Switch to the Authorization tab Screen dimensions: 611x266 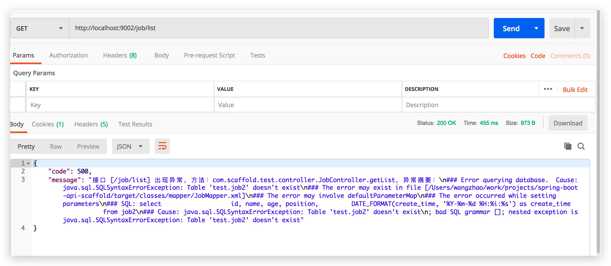coord(69,55)
